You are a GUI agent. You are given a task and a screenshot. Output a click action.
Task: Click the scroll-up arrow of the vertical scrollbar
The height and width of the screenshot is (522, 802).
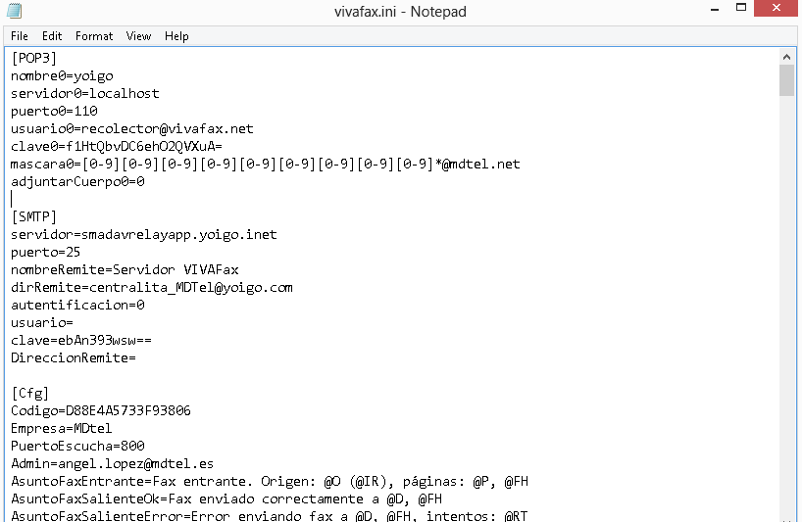point(786,57)
